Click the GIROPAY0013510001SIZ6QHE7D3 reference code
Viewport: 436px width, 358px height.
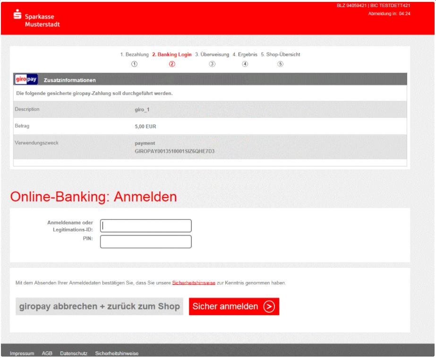point(175,151)
